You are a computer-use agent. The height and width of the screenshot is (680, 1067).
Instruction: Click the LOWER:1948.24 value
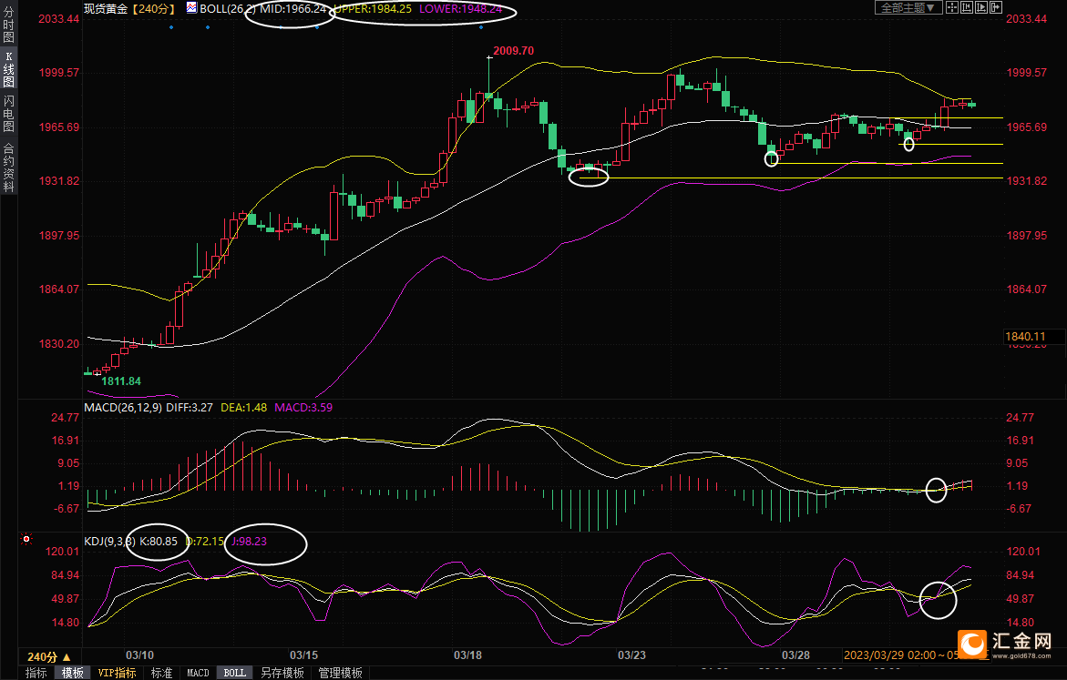coord(461,9)
